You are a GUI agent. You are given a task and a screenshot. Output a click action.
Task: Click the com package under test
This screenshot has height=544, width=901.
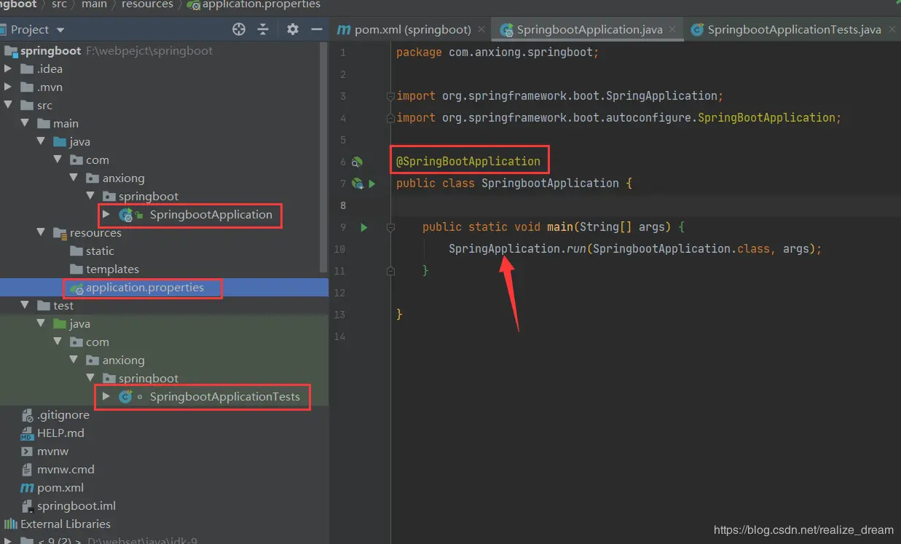tap(98, 342)
